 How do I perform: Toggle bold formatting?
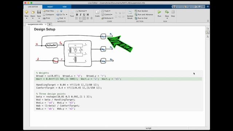point(77,15)
